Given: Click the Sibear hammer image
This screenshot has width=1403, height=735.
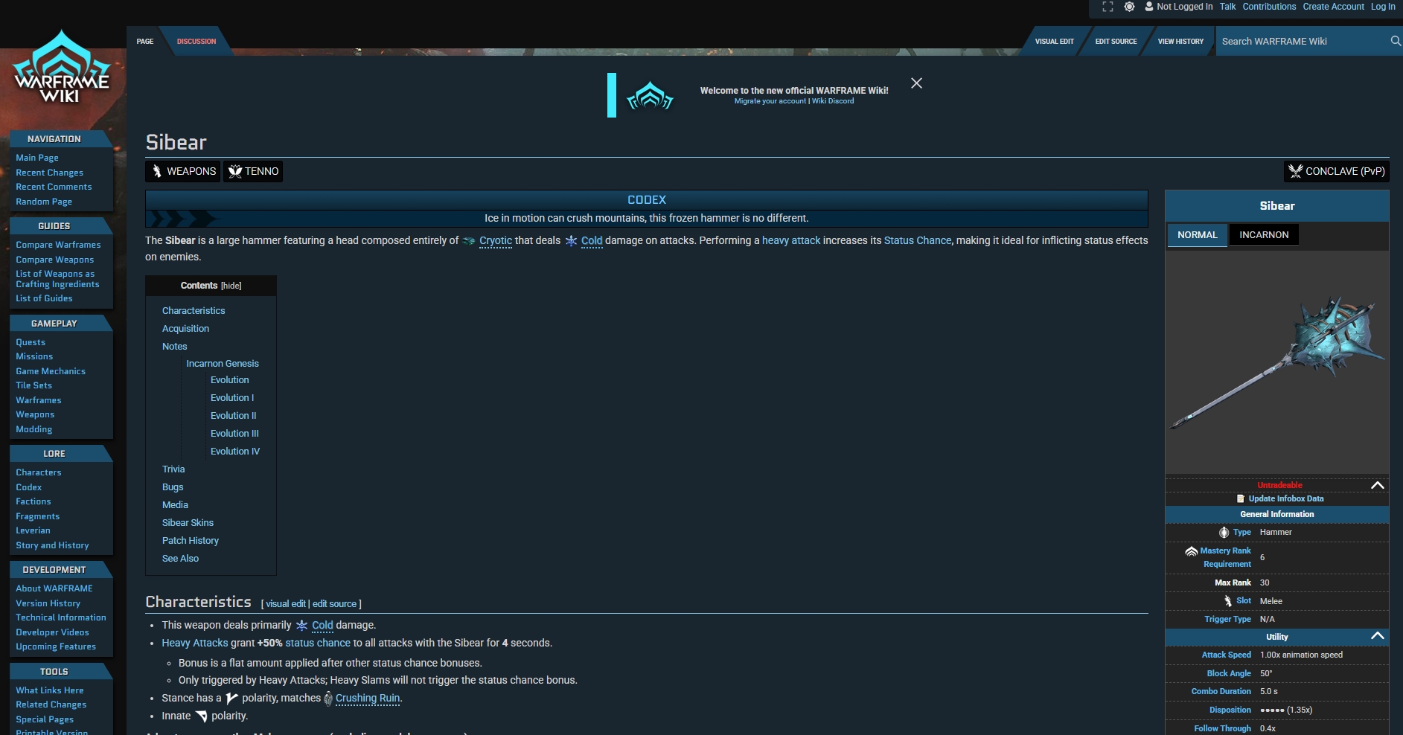Looking at the screenshot, I should point(1276,362).
